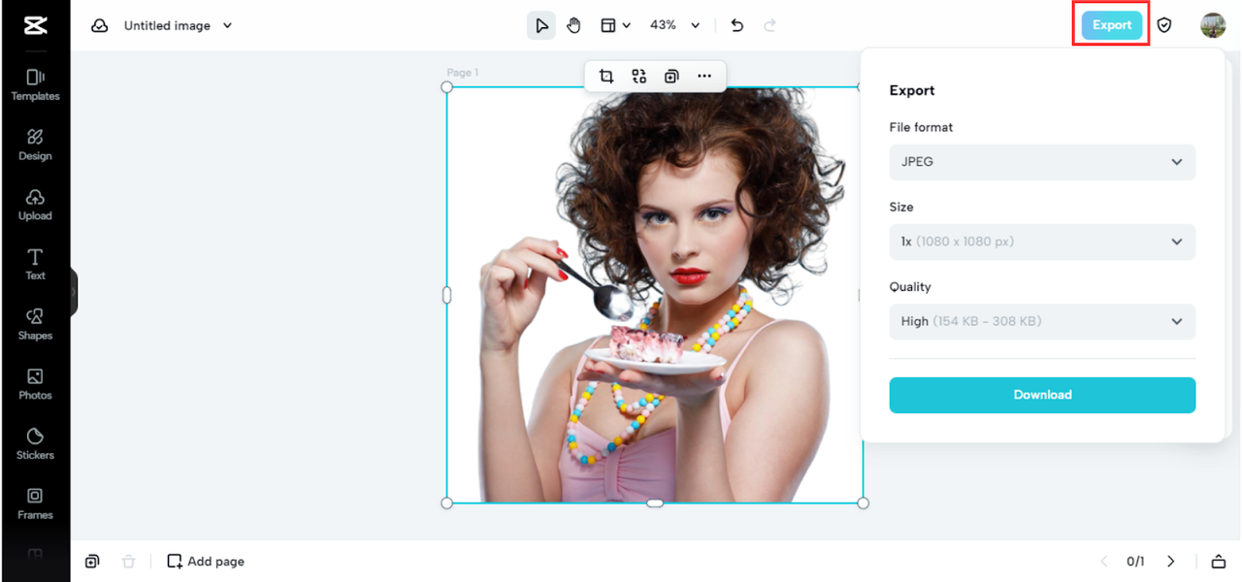Open the user profile avatar

[1213, 25]
